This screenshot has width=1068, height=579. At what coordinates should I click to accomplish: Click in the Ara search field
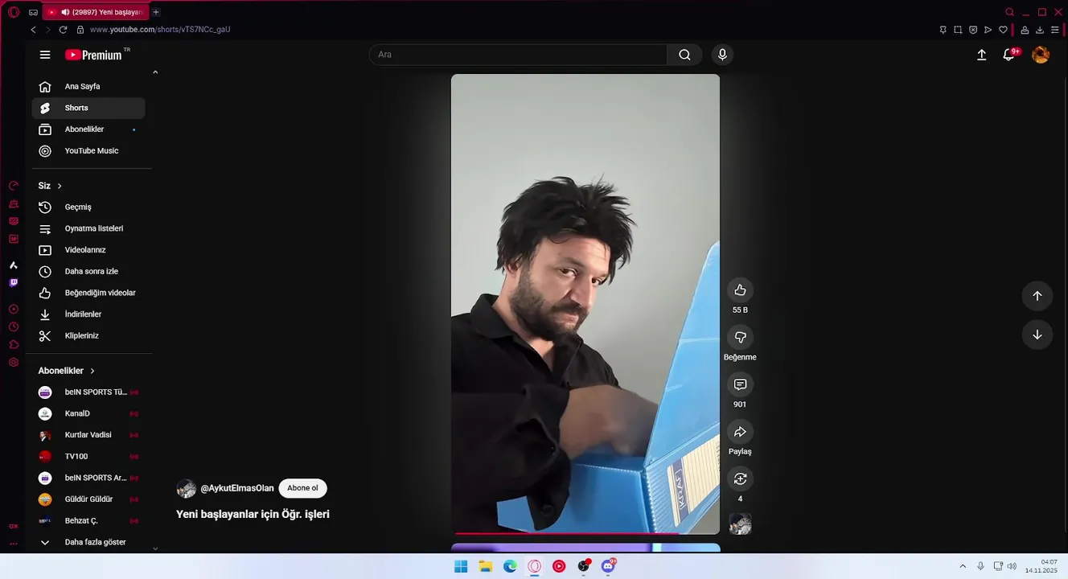pos(519,55)
